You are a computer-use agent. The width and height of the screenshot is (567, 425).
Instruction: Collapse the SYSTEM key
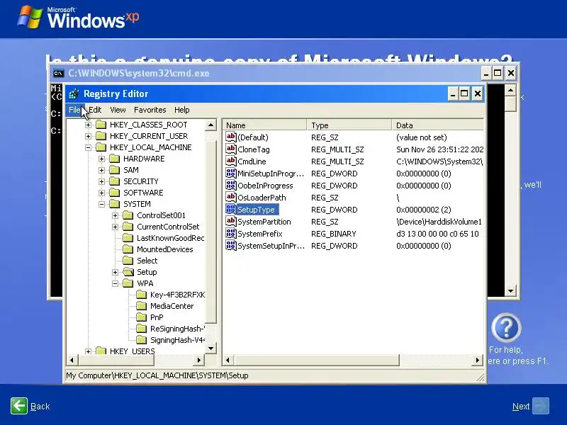(101, 204)
